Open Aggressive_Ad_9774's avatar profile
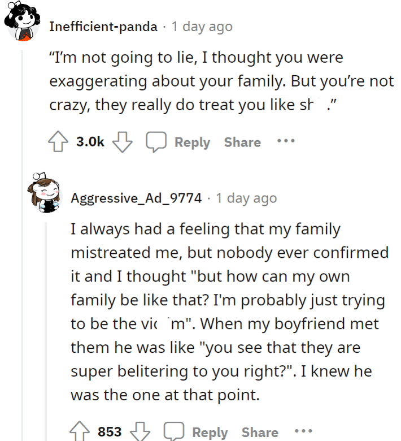The width and height of the screenshot is (401, 441). point(44,193)
